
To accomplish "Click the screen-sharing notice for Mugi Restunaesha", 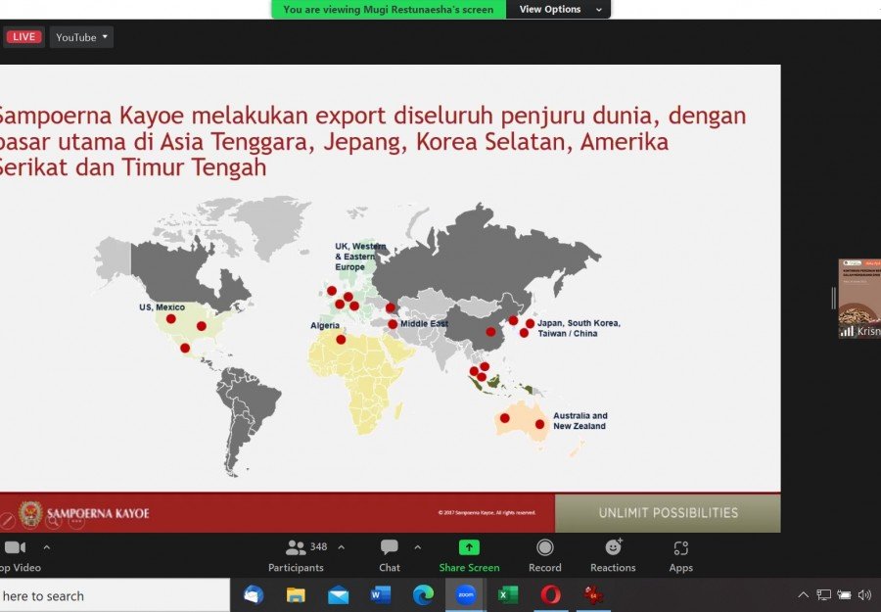I will point(389,9).
